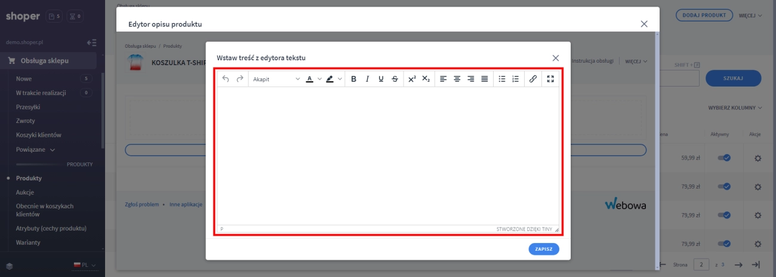Go to Koszyki klientów menu item
This screenshot has width=776, height=277.
coord(38,135)
